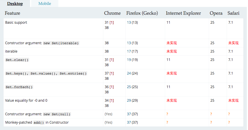Click the Set.clear() code label
The image size is (248, 130).
point(17,60)
